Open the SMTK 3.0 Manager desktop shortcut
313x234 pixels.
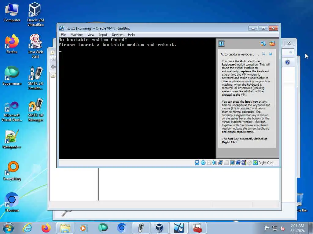(35, 110)
